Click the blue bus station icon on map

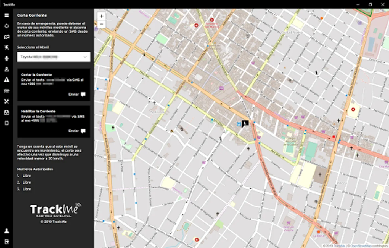(239, 124)
